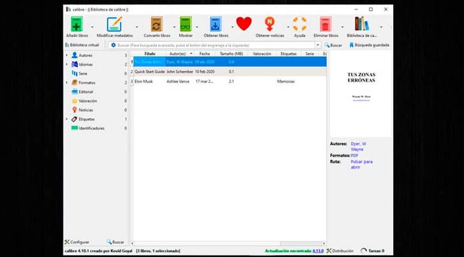Viewport: 464px width, 257px height.
Task: Click Tareas: 0 jobs indicator
Action: 372,251
